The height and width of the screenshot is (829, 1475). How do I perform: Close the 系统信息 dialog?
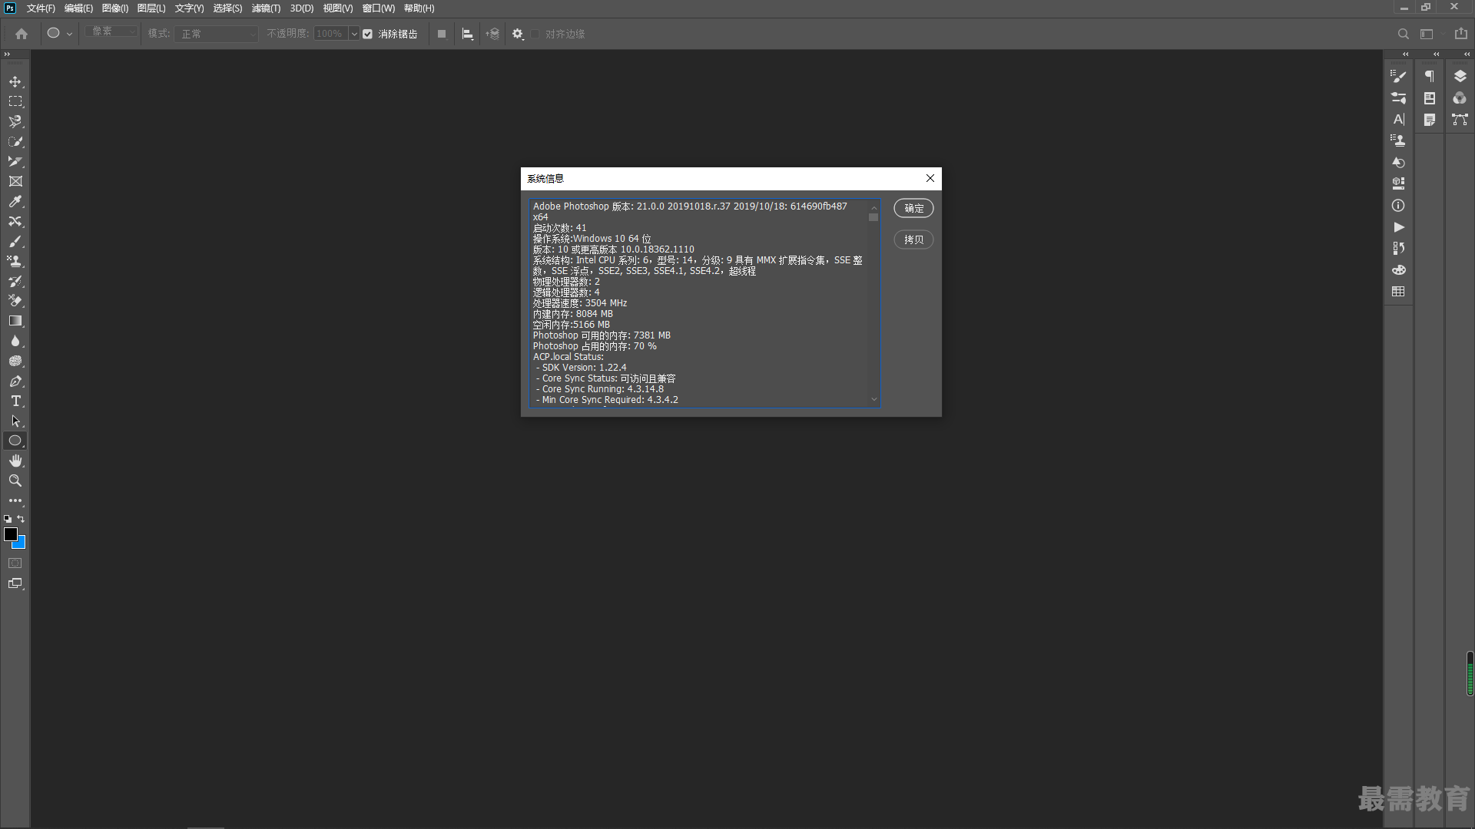click(x=930, y=178)
